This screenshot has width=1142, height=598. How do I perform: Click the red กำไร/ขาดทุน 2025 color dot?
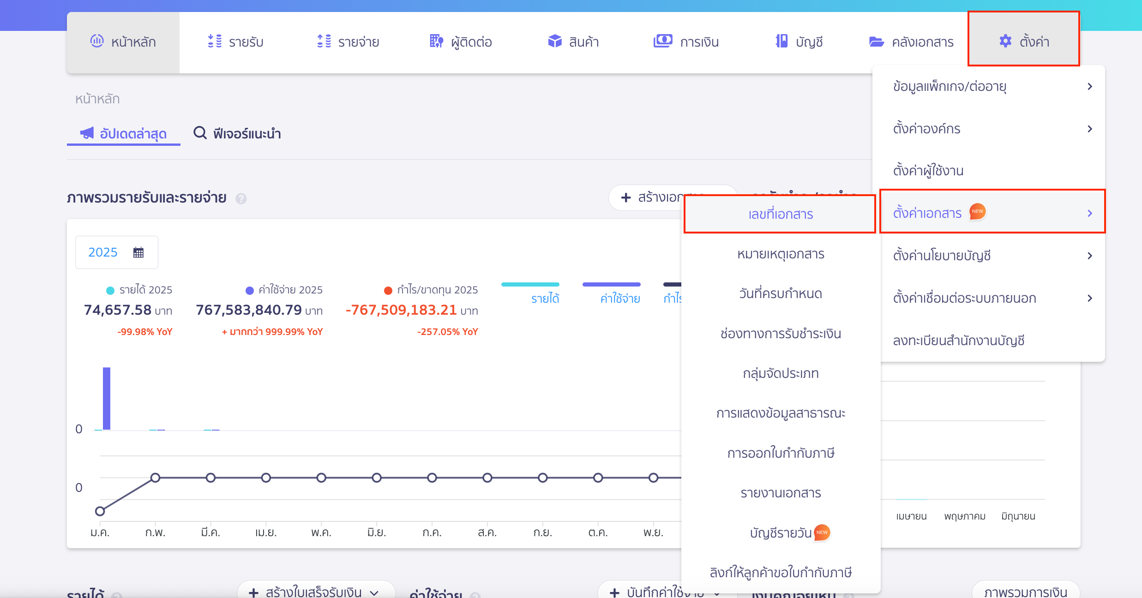[x=388, y=290]
